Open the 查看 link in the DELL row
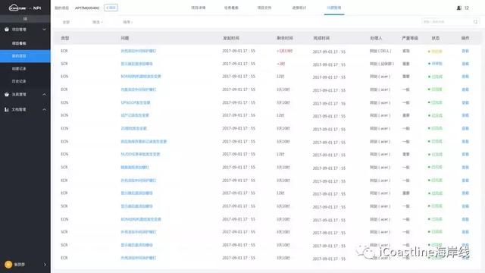The image size is (485, 273). 465,51
